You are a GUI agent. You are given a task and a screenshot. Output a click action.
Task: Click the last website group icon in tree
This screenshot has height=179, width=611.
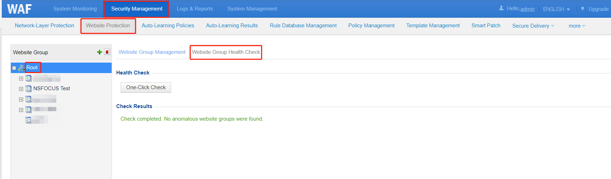click(x=28, y=120)
